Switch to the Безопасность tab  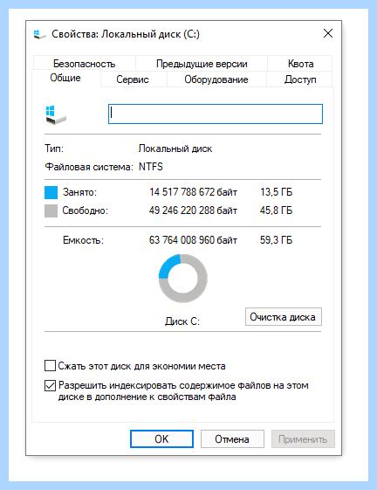pos(85,64)
